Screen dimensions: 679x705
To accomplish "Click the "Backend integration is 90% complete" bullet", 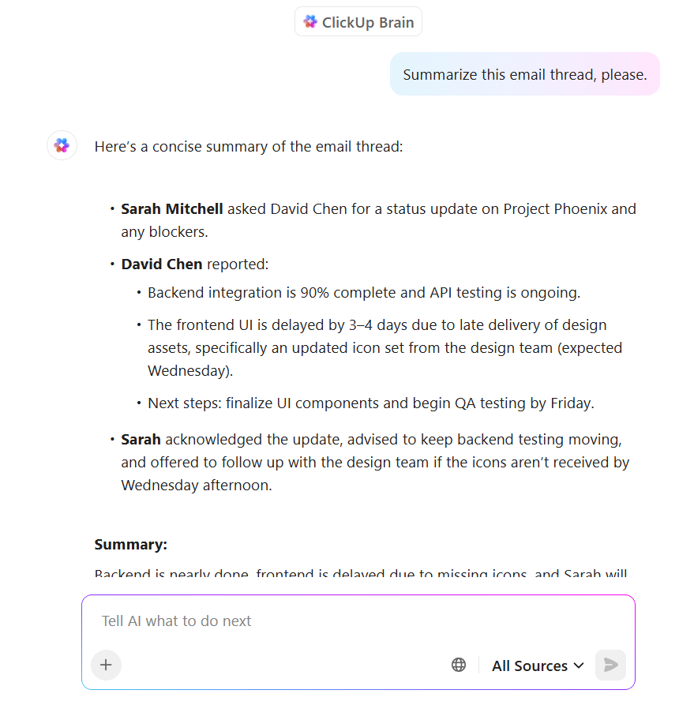I will coord(364,293).
